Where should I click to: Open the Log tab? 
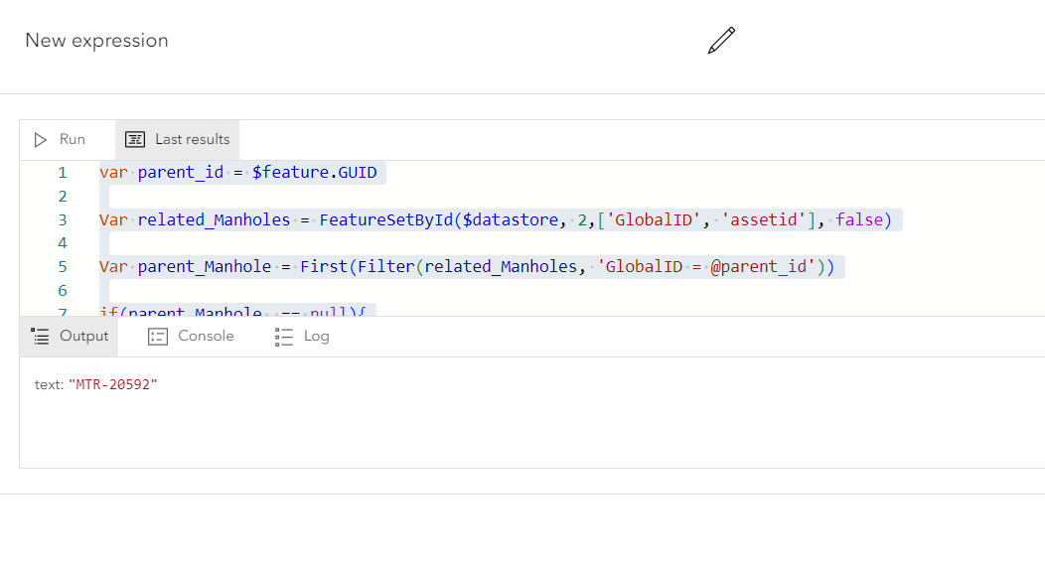[302, 337]
